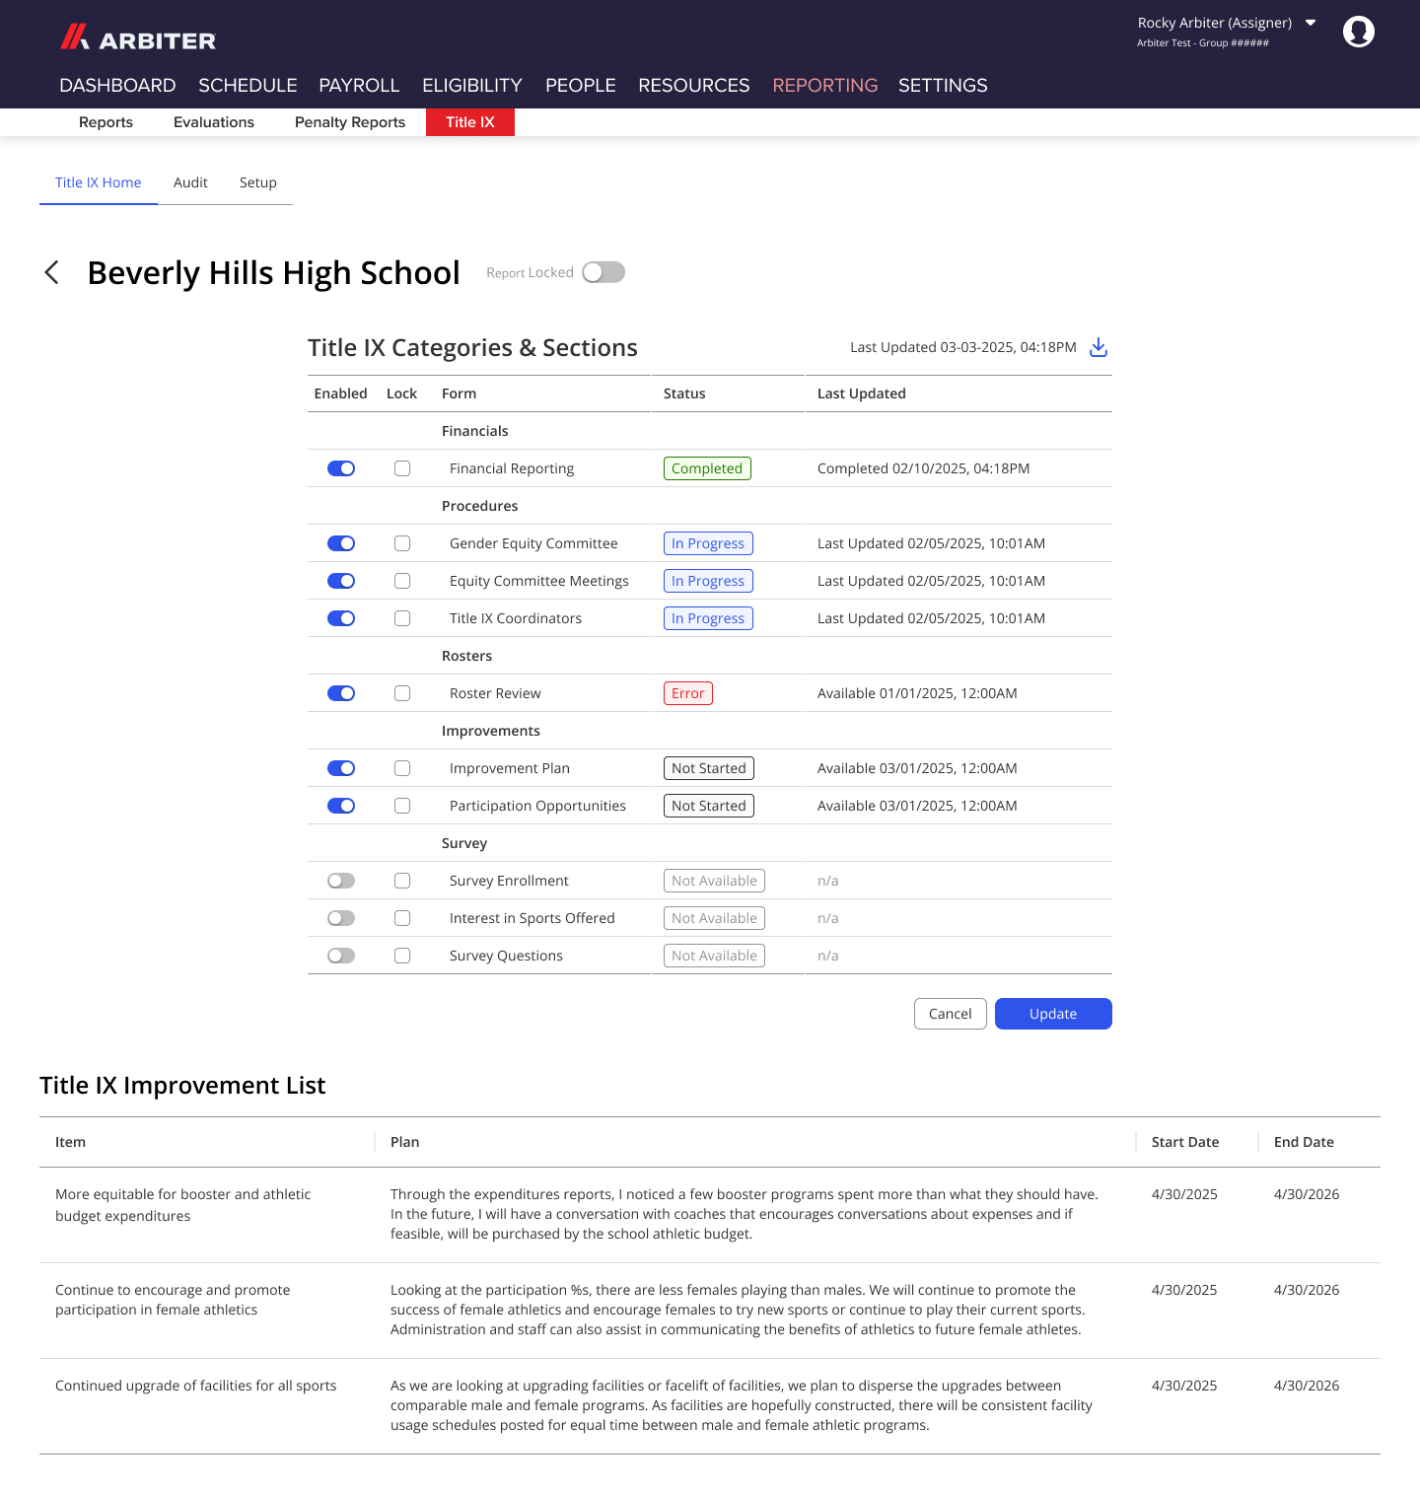The width and height of the screenshot is (1420, 1494).
Task: Check the Lock checkbox for Roster Review
Action: [401, 693]
